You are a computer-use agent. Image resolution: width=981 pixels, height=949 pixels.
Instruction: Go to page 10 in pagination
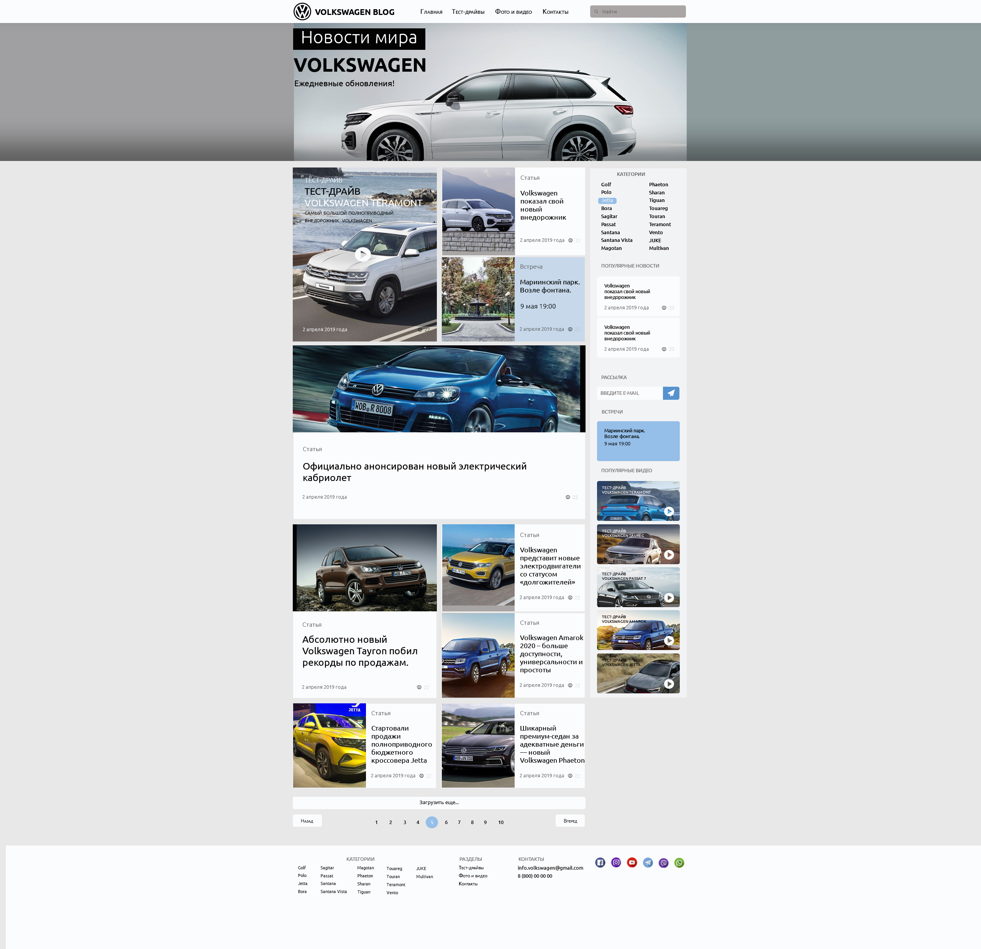(500, 823)
